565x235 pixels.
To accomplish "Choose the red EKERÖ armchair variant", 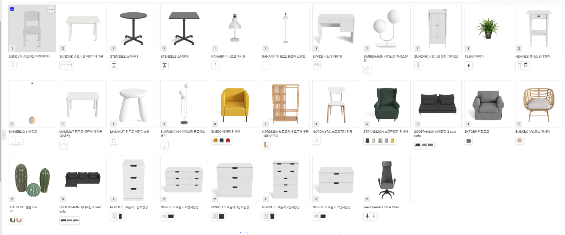I will [x=228, y=141].
